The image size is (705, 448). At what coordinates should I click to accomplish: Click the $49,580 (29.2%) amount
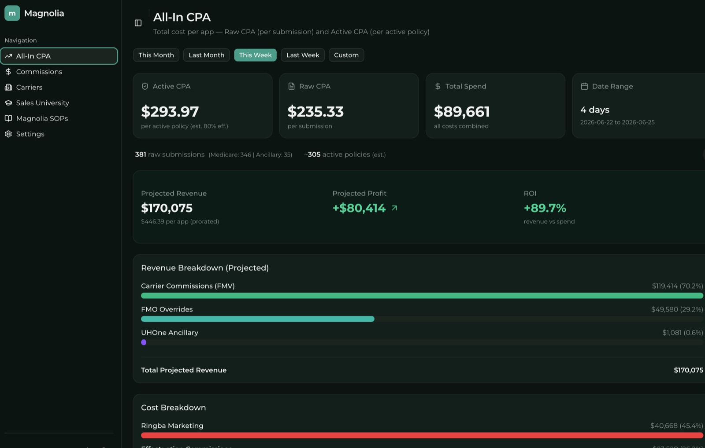[677, 309]
